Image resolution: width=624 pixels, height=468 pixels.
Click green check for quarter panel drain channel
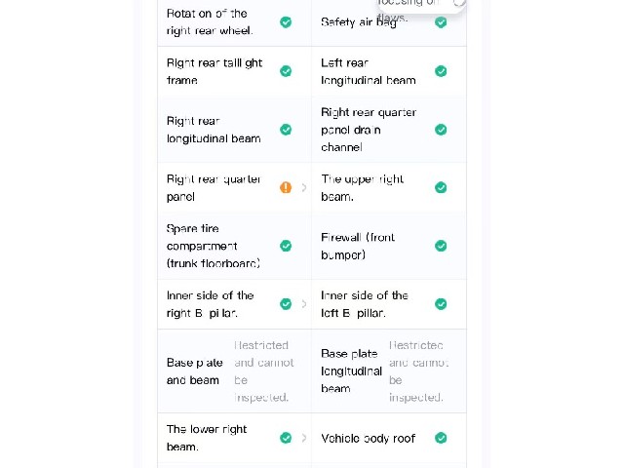click(441, 130)
